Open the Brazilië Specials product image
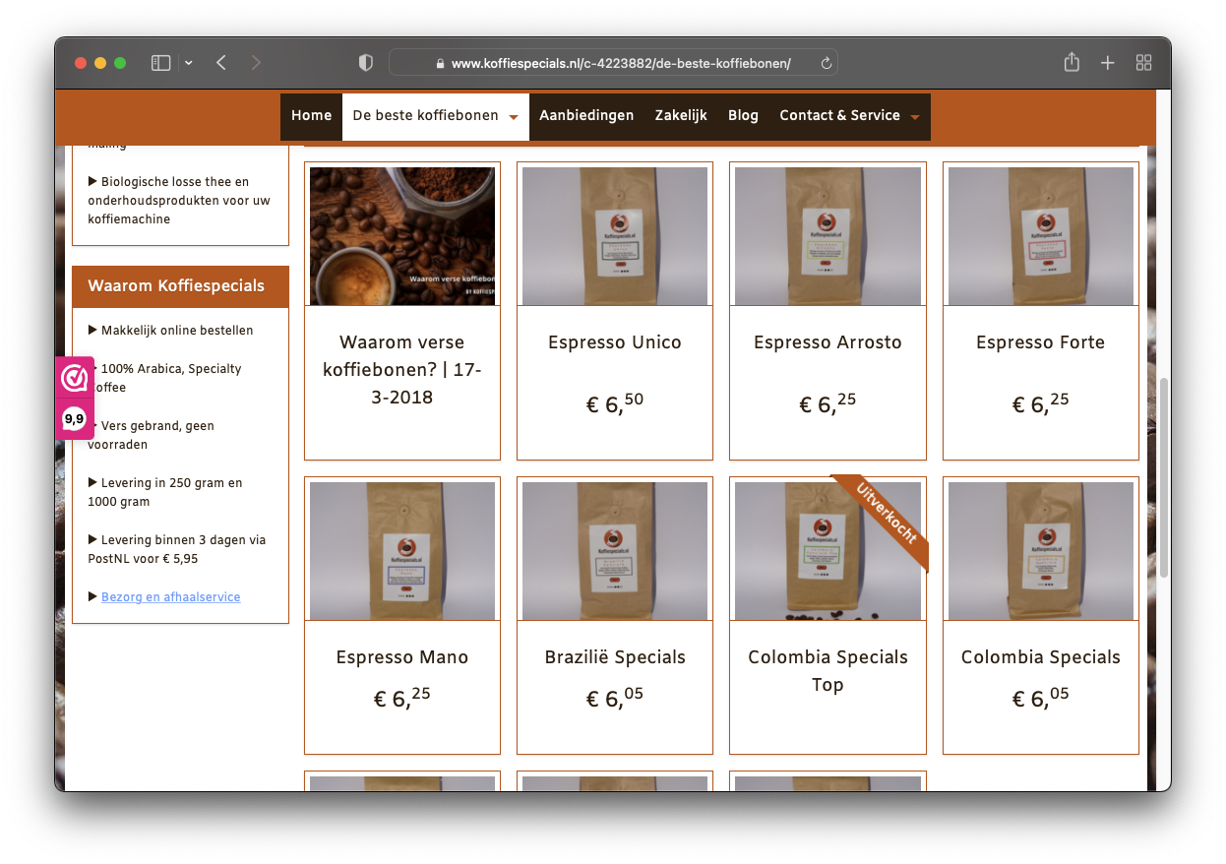 (615, 551)
